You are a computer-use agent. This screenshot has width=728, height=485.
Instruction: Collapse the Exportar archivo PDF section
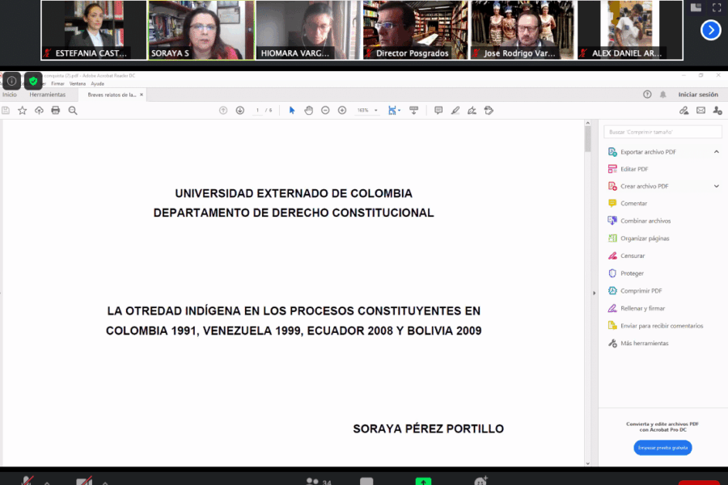[716, 152]
